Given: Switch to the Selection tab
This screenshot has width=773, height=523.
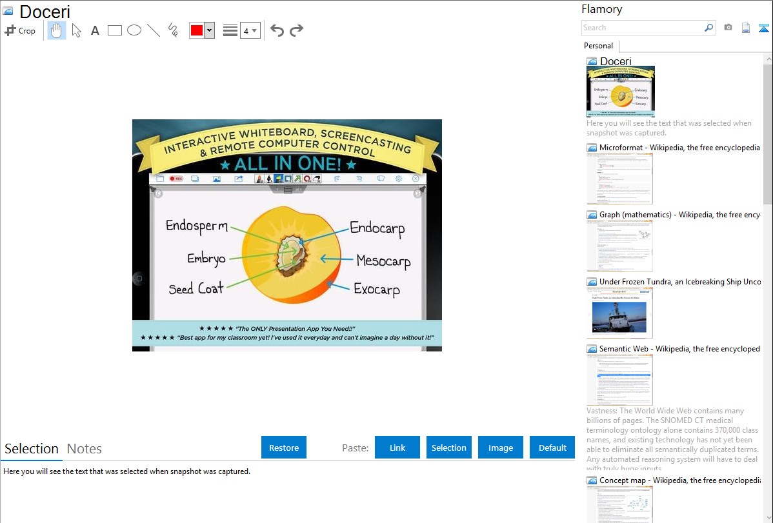Looking at the screenshot, I should pyautogui.click(x=32, y=449).
